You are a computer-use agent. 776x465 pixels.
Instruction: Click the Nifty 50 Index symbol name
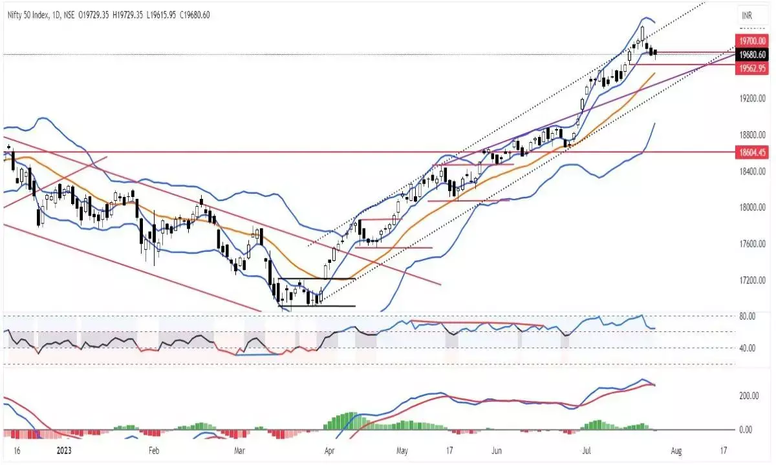27,11
